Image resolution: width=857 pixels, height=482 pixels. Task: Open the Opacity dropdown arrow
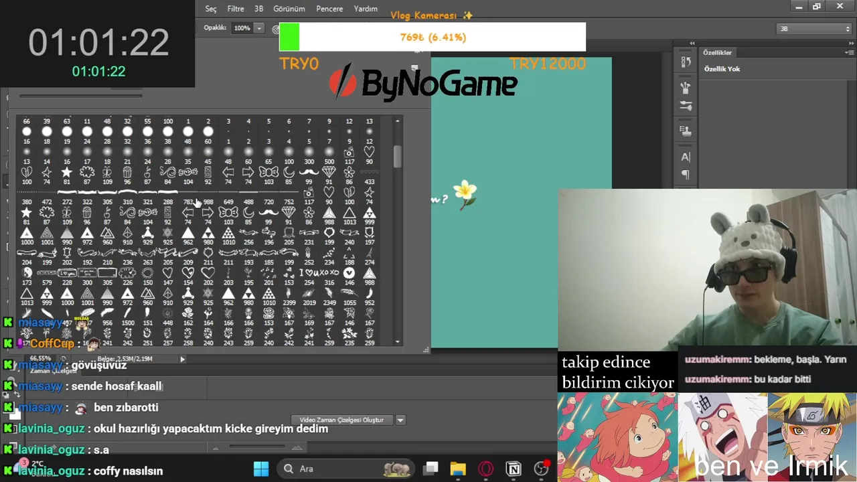click(x=258, y=28)
